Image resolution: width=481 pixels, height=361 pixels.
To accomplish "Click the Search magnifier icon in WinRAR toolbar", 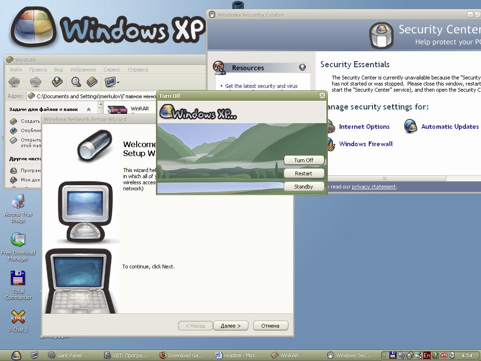I will (76, 82).
